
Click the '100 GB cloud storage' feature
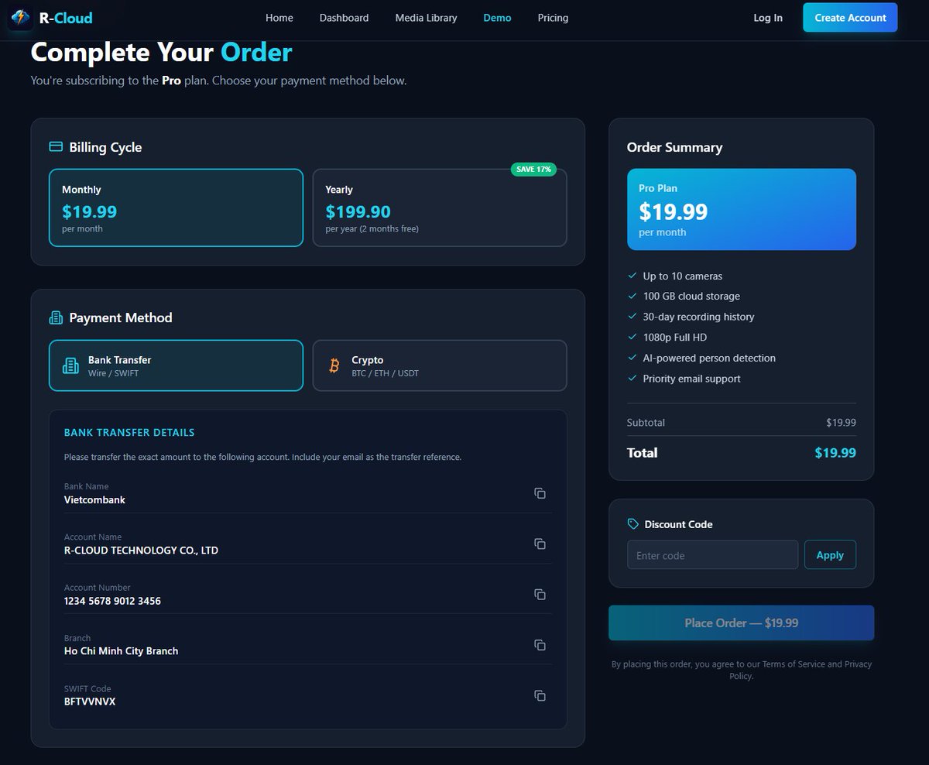point(691,297)
